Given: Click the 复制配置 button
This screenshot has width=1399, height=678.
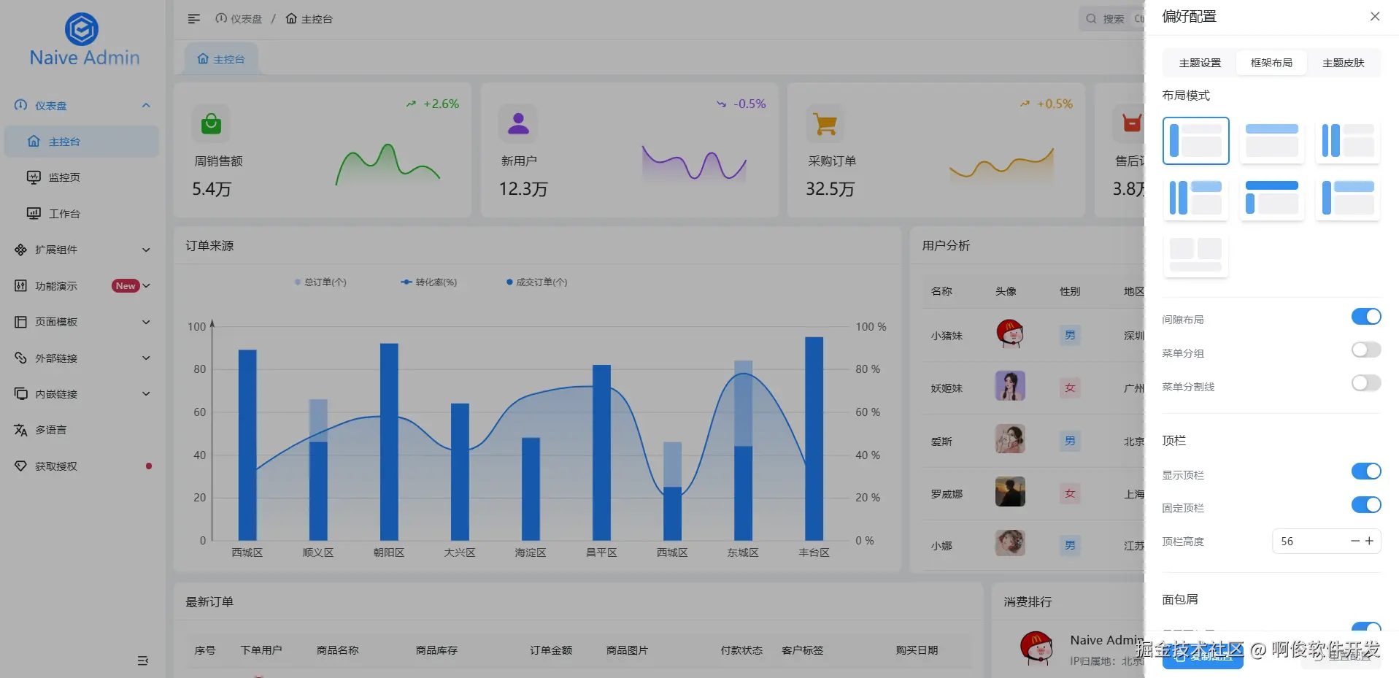Looking at the screenshot, I should pyautogui.click(x=1203, y=655).
